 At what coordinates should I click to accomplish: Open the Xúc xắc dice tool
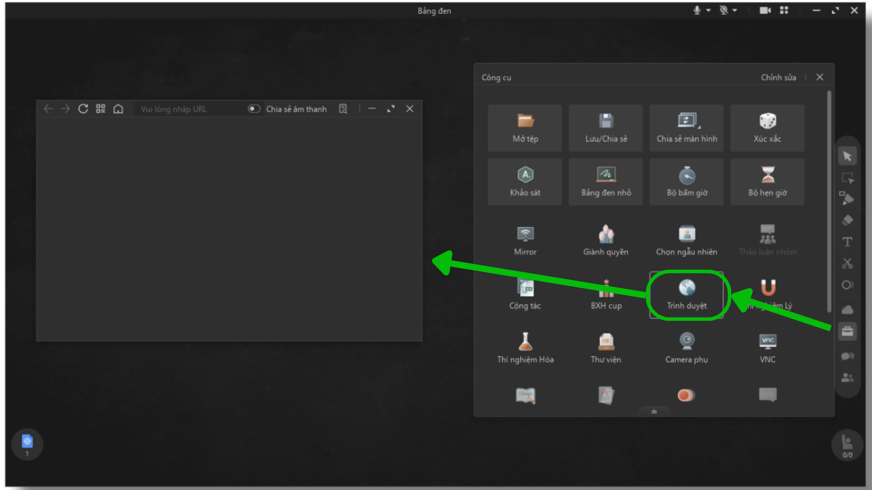(x=767, y=128)
